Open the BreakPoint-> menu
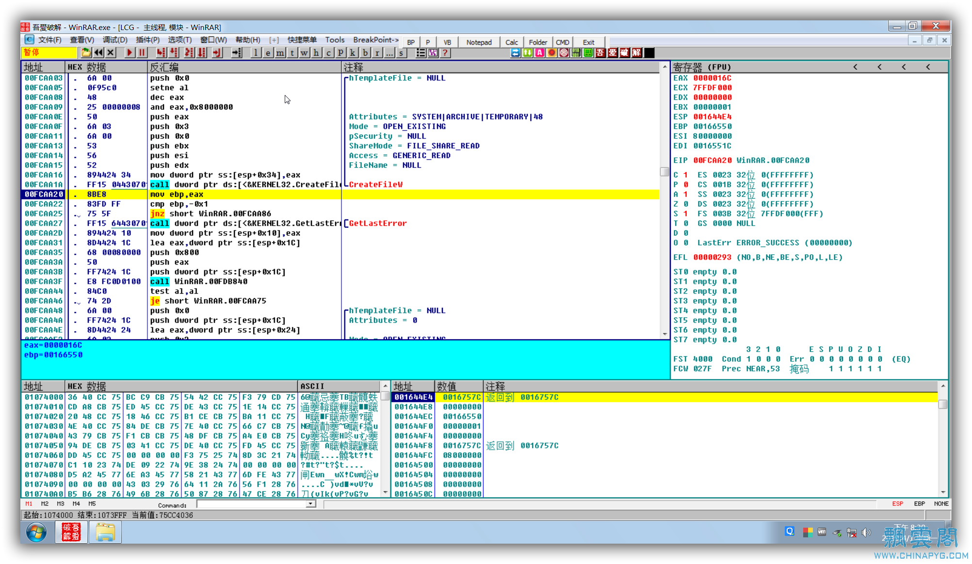972x564 pixels. point(376,40)
